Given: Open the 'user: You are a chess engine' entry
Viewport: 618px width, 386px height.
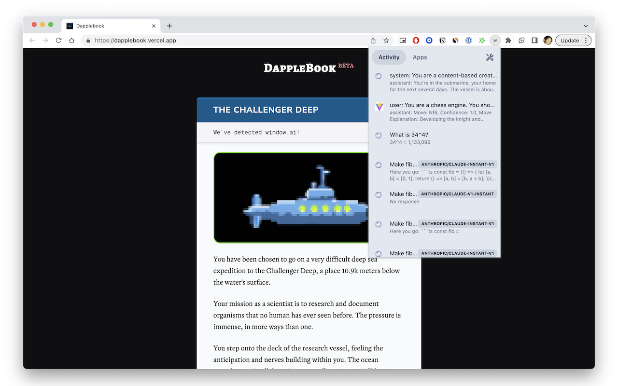Looking at the screenshot, I should [435, 112].
